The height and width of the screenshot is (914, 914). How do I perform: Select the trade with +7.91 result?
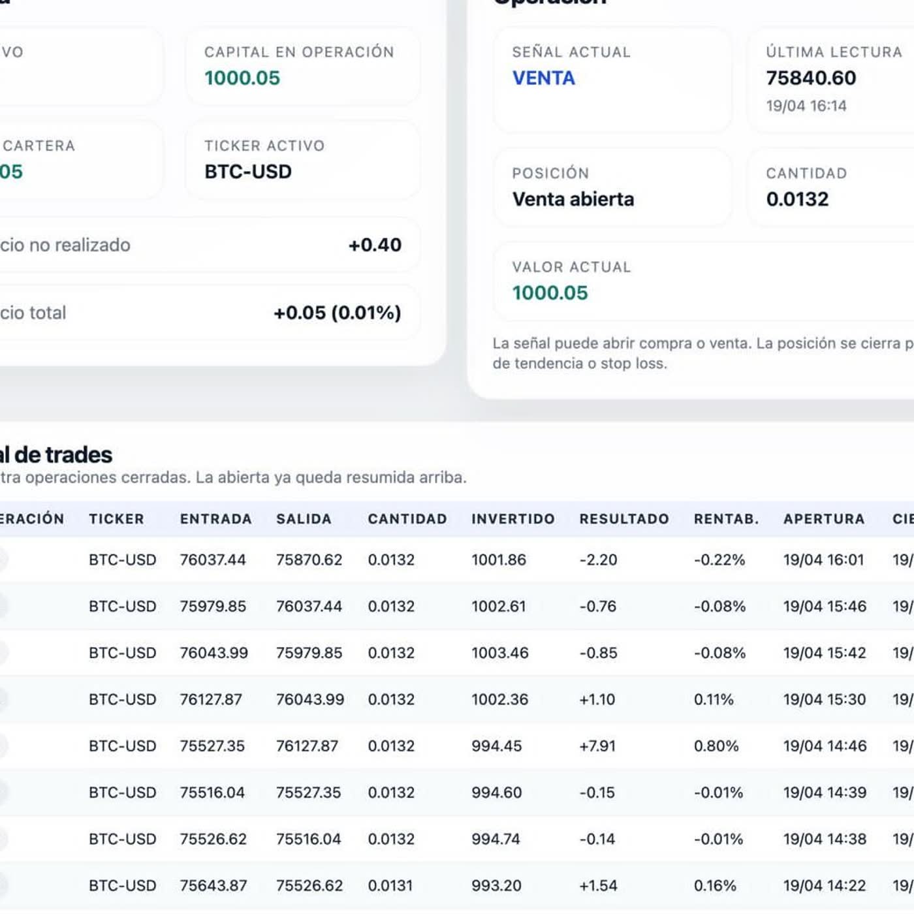click(x=457, y=746)
